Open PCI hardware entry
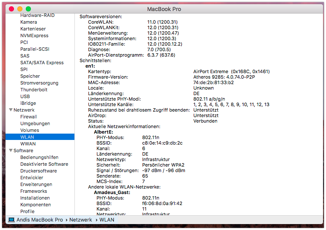 [x=24, y=42]
